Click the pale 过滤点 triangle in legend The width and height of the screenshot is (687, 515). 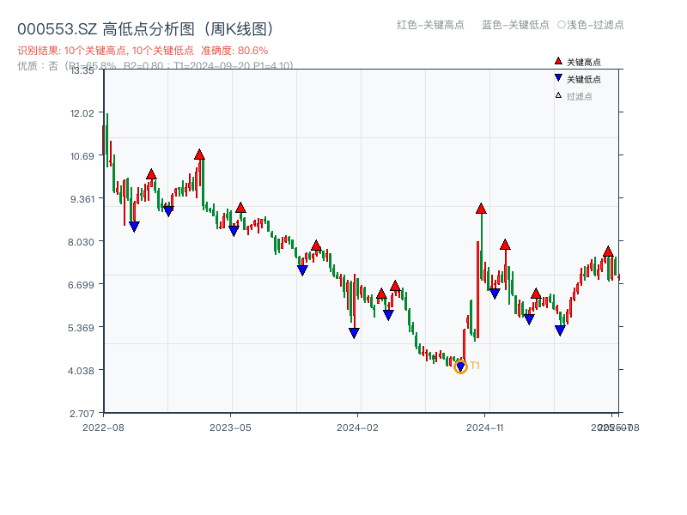coord(558,95)
